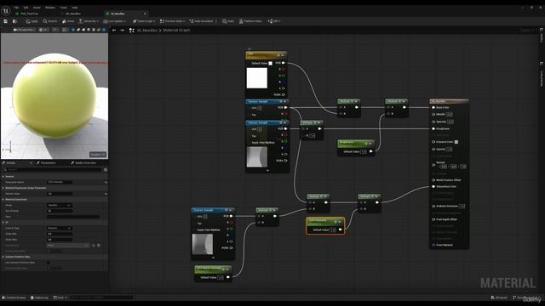
Task: Select the M_Needles result node header
Action: (449, 101)
